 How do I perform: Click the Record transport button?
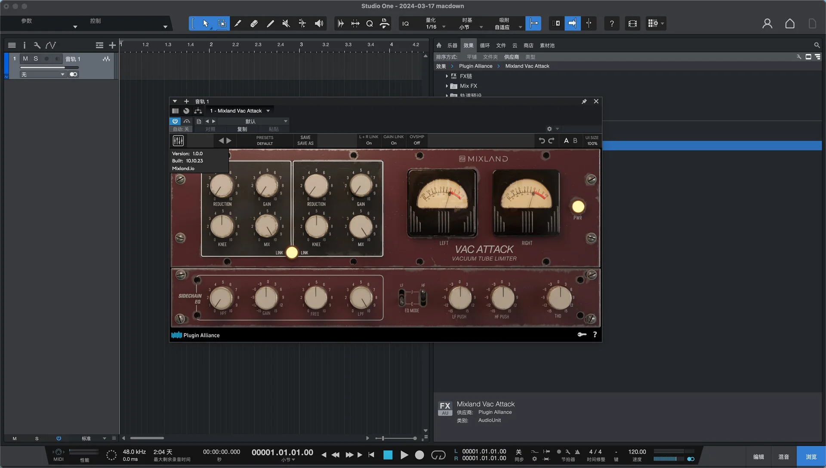pyautogui.click(x=419, y=455)
